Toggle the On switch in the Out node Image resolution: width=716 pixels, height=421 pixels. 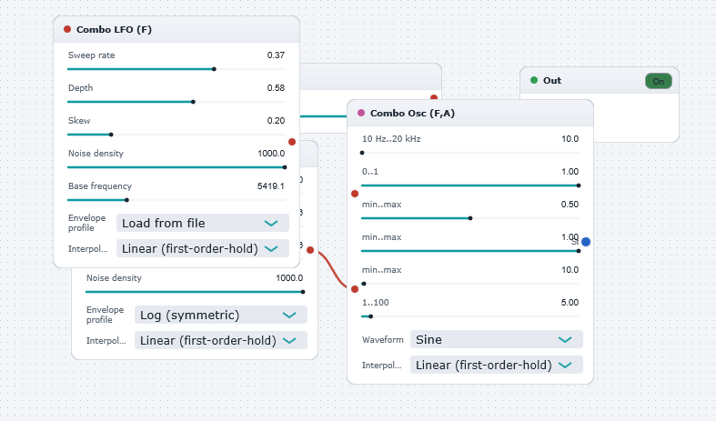click(659, 81)
